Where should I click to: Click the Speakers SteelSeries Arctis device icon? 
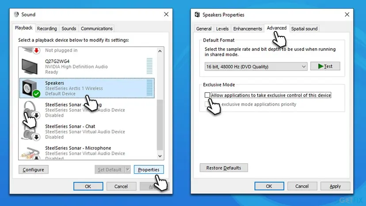(30, 88)
